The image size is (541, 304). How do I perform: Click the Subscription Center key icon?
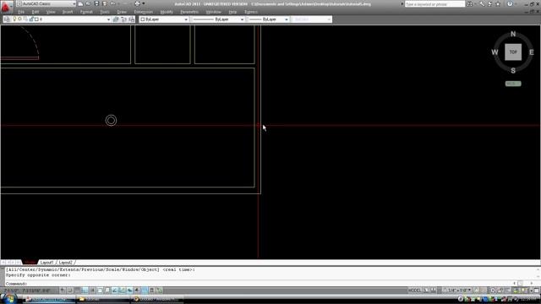pyautogui.click(x=482, y=3)
